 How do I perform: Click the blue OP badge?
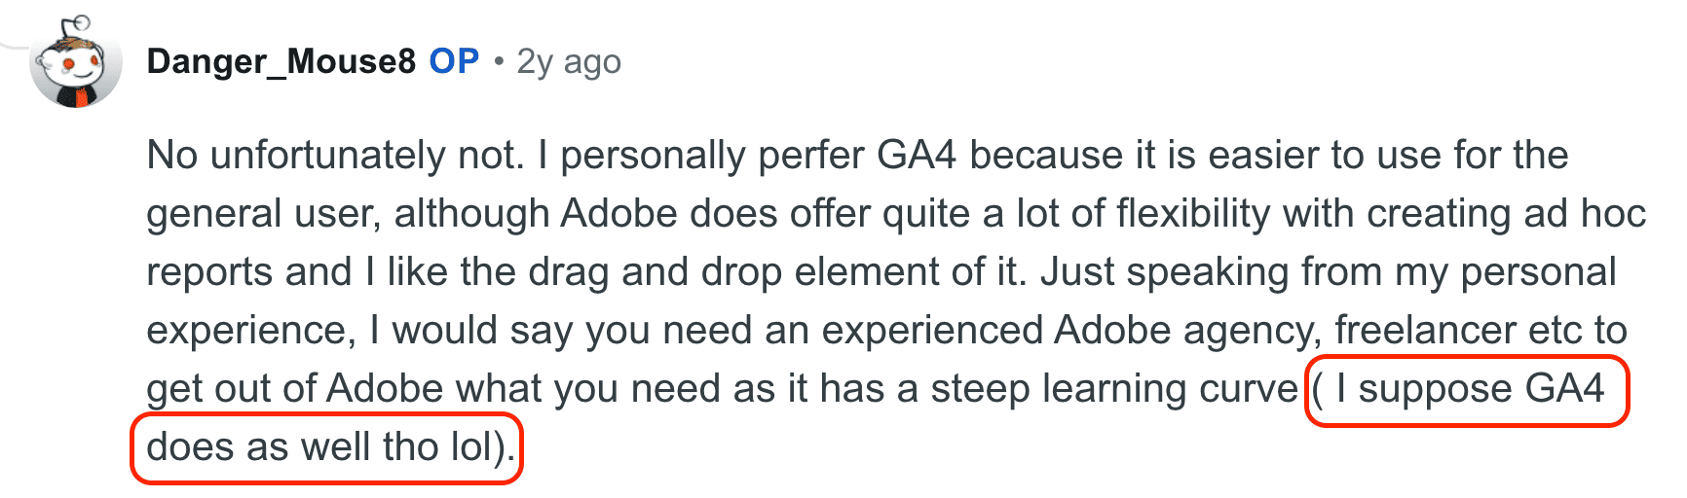(454, 61)
